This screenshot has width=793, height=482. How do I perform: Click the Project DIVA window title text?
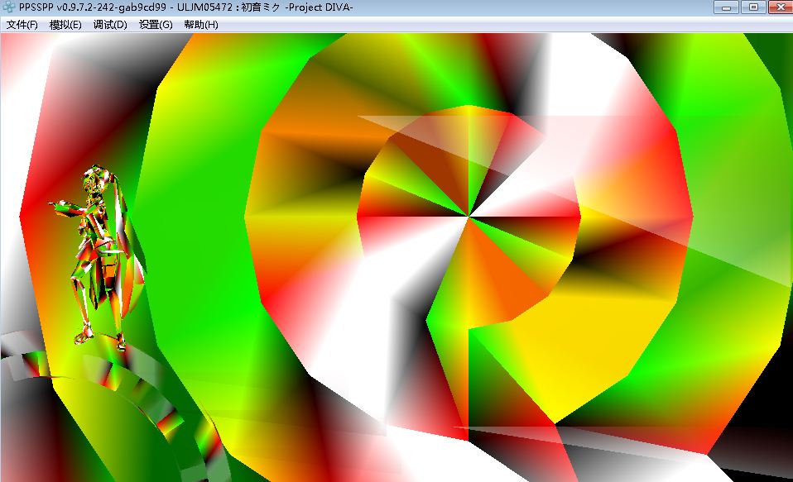306,8
